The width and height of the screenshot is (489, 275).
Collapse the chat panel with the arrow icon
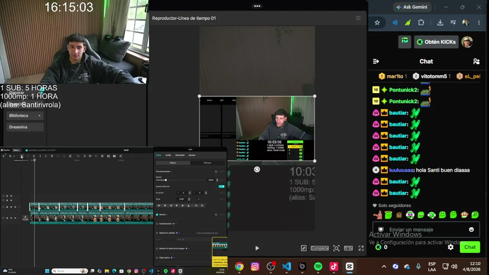coord(376,61)
